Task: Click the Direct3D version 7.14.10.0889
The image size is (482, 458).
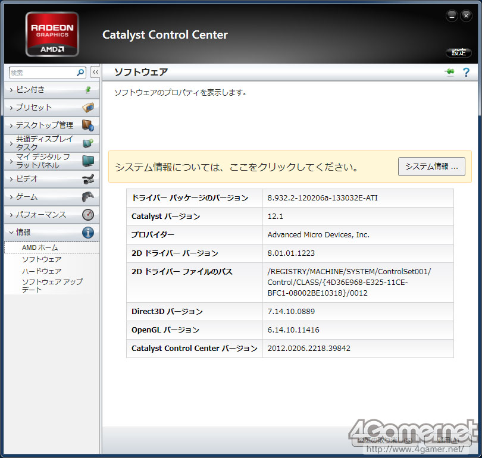Action: pos(291,312)
